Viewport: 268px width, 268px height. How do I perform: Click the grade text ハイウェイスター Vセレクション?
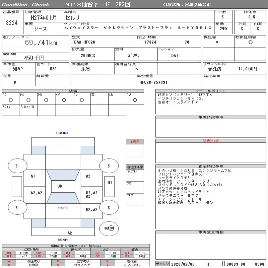(99, 28)
